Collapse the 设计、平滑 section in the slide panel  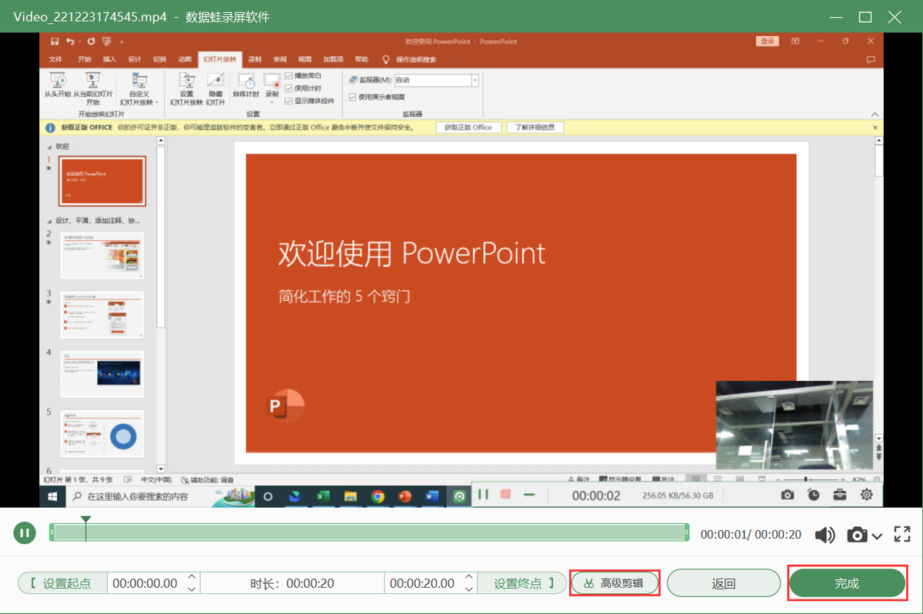click(48, 220)
